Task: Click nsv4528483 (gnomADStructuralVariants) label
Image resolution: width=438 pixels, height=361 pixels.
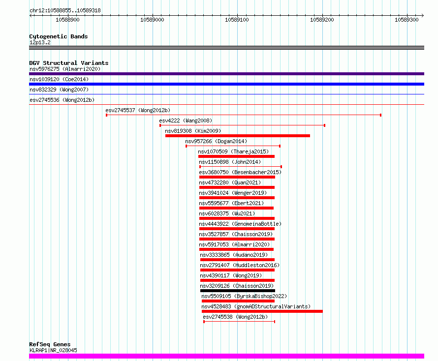Action: 256,306
